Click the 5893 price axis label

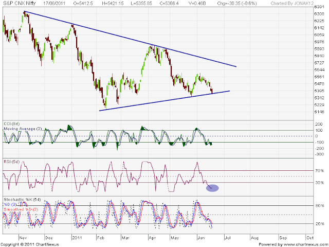click(319, 49)
